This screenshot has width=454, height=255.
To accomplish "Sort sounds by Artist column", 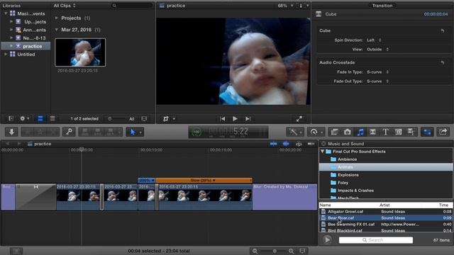I will click(400, 205).
